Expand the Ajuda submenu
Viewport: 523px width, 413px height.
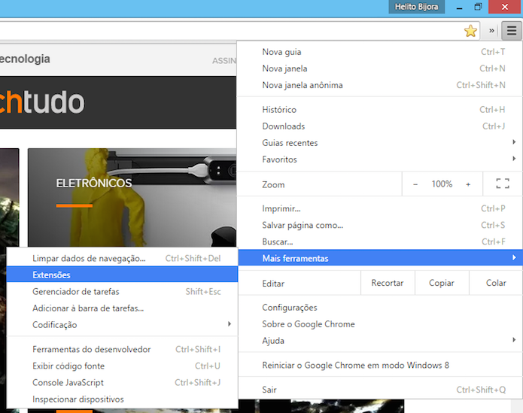[379, 341]
